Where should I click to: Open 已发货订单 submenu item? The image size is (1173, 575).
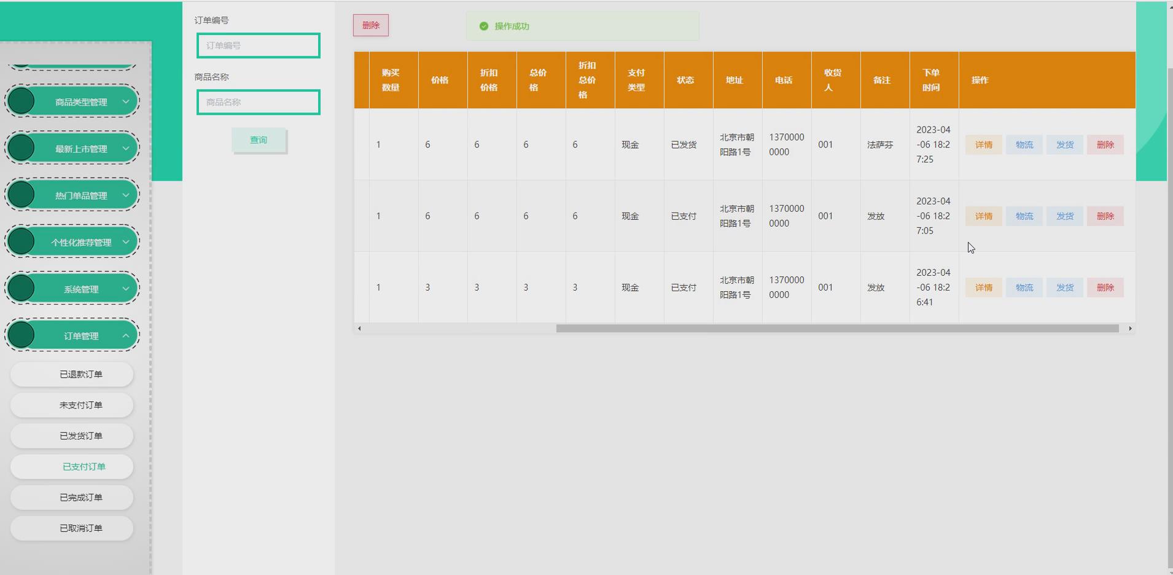[x=72, y=436]
